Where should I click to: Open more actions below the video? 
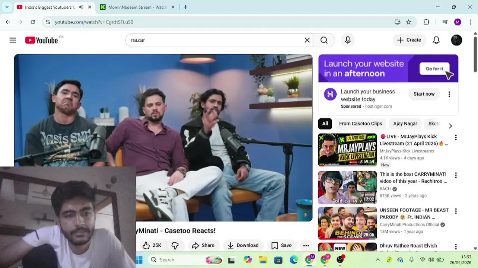pyautogui.click(x=306, y=245)
